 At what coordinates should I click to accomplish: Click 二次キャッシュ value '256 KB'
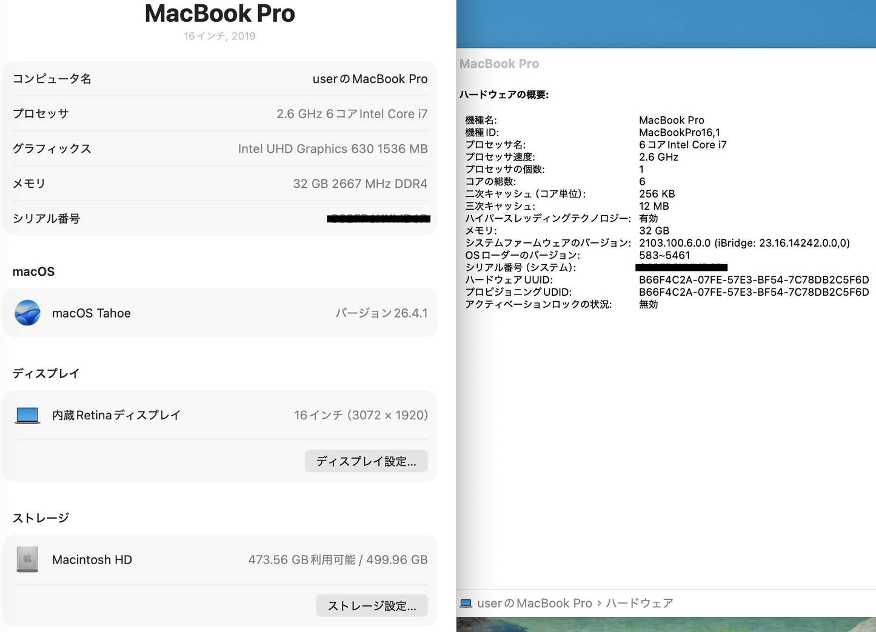[657, 194]
